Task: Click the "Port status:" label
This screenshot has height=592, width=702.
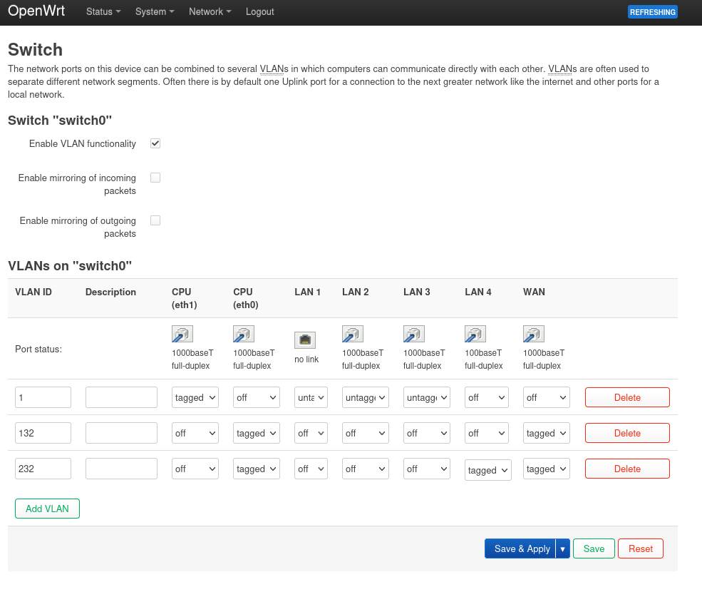Action: coord(38,349)
